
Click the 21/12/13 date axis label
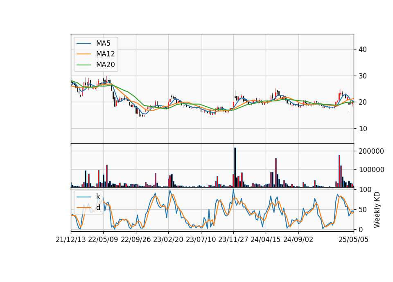(71, 239)
